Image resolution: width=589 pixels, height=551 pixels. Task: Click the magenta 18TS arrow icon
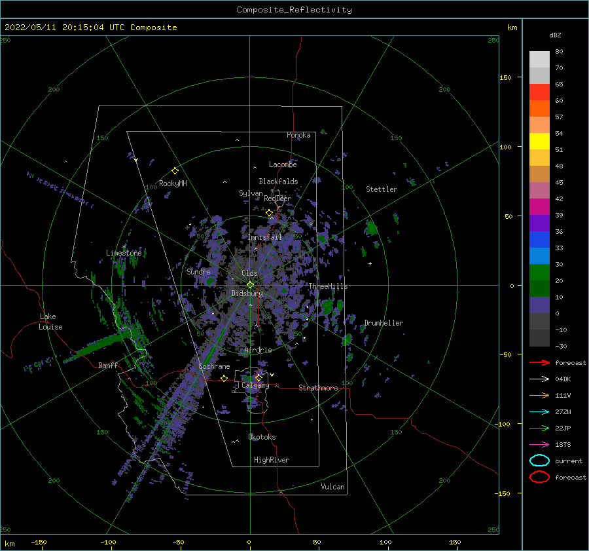(x=539, y=445)
